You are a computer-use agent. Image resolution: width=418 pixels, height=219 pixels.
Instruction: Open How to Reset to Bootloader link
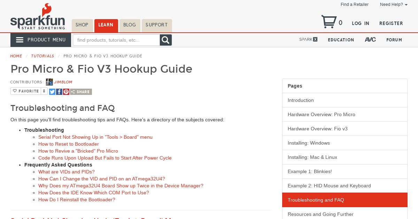point(69,144)
